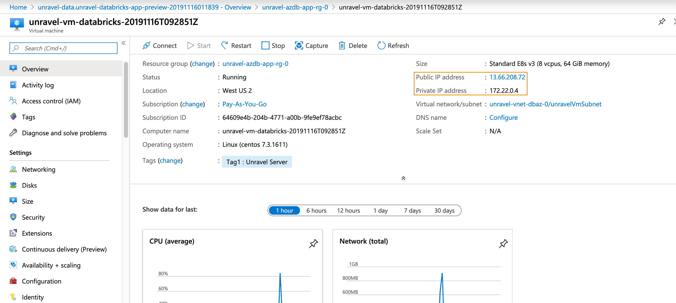Click the Start play icon

(190, 46)
